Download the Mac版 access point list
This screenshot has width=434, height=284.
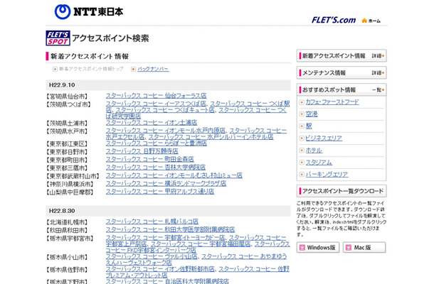point(364,248)
